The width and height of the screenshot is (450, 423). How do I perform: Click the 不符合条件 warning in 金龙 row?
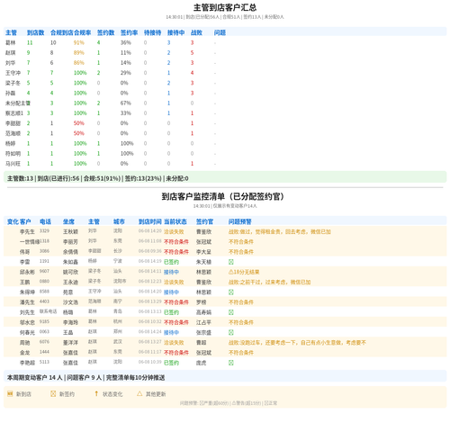coord(241,353)
